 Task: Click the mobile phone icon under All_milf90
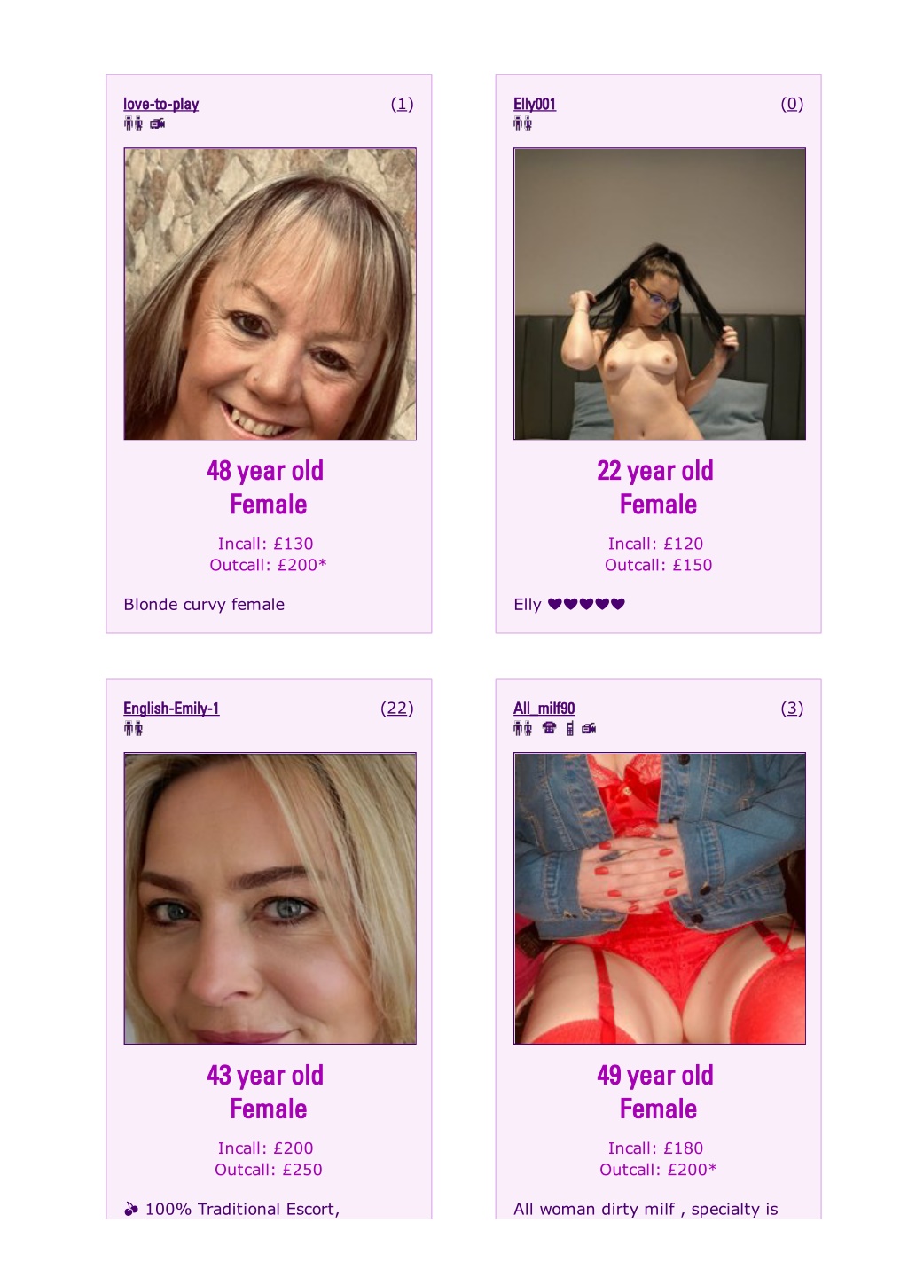click(569, 729)
